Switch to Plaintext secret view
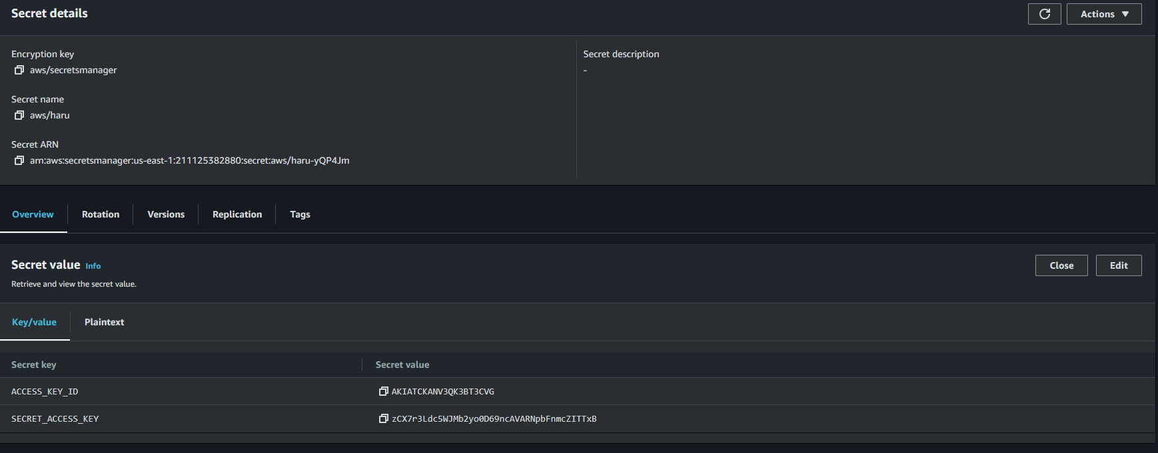This screenshot has width=1158, height=453. pos(104,322)
